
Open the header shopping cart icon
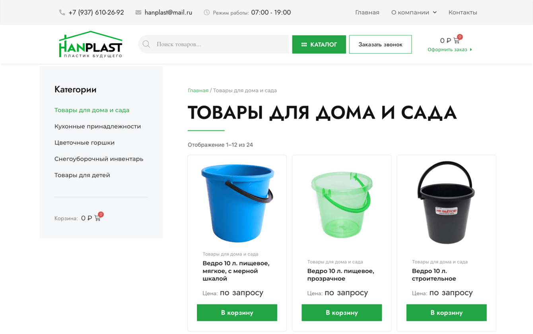tap(457, 40)
